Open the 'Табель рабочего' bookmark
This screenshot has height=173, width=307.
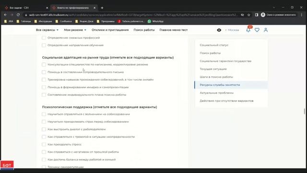click(131, 21)
